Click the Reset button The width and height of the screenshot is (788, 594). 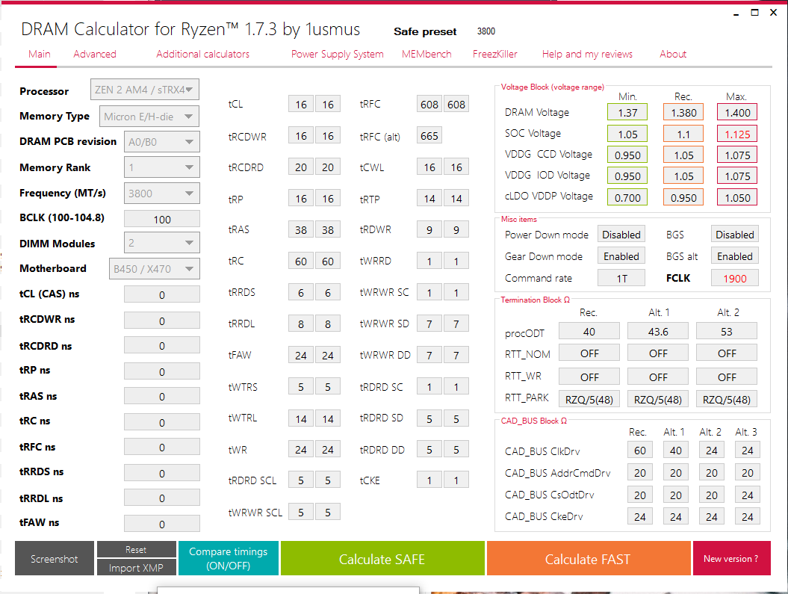point(136,549)
